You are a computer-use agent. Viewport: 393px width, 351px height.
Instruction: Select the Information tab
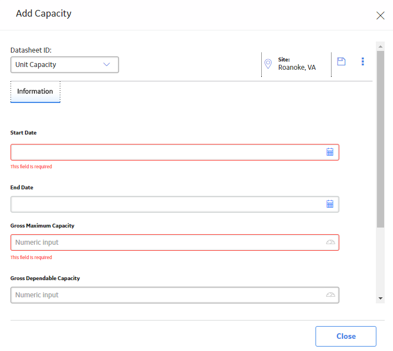35,91
